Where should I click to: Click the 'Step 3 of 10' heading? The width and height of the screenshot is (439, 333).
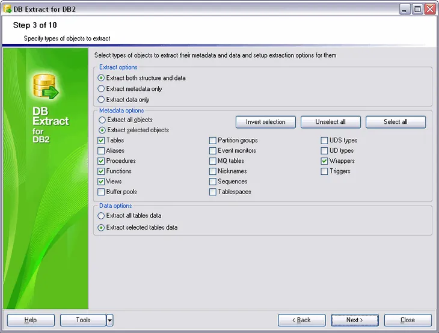pos(35,25)
